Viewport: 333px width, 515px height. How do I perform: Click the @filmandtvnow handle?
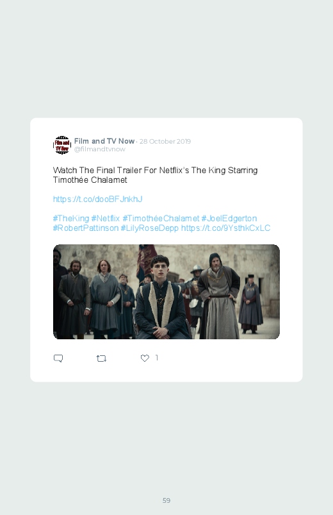100,149
